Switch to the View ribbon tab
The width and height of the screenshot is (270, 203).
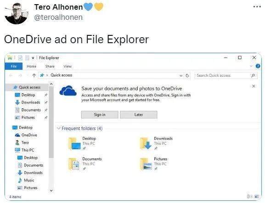point(67,66)
